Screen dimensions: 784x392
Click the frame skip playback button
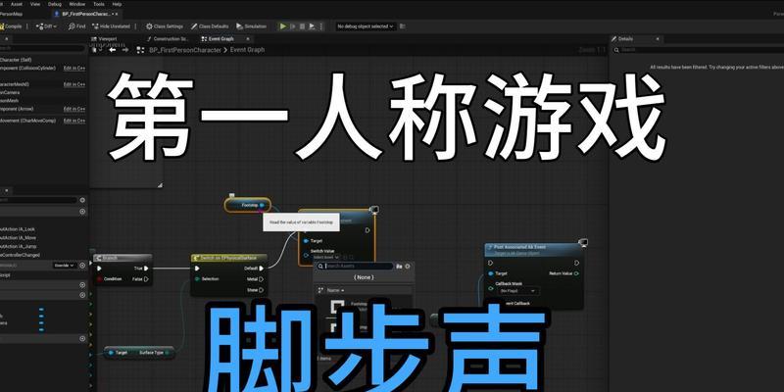pos(293,26)
